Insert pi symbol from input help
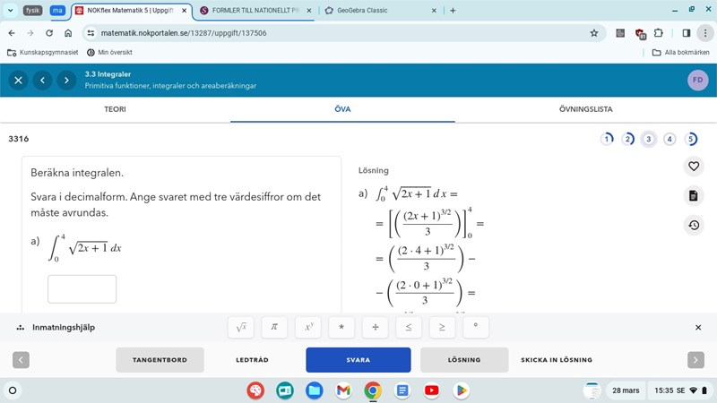 click(x=274, y=328)
